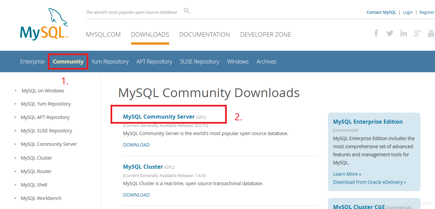This screenshot has height=209, width=435.
Task: Click 'Current Generally Available Release: 8.0.15' text
Action: [x=165, y=126]
